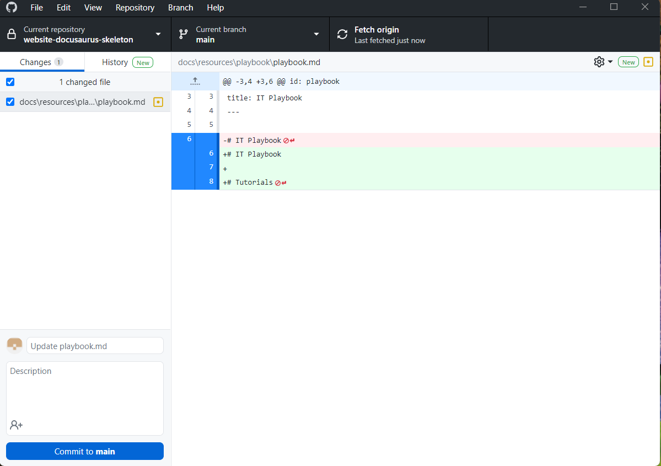Screen dimensions: 661x466
Task: Click modified badge next to playbook.md in list
Action: coord(158,102)
